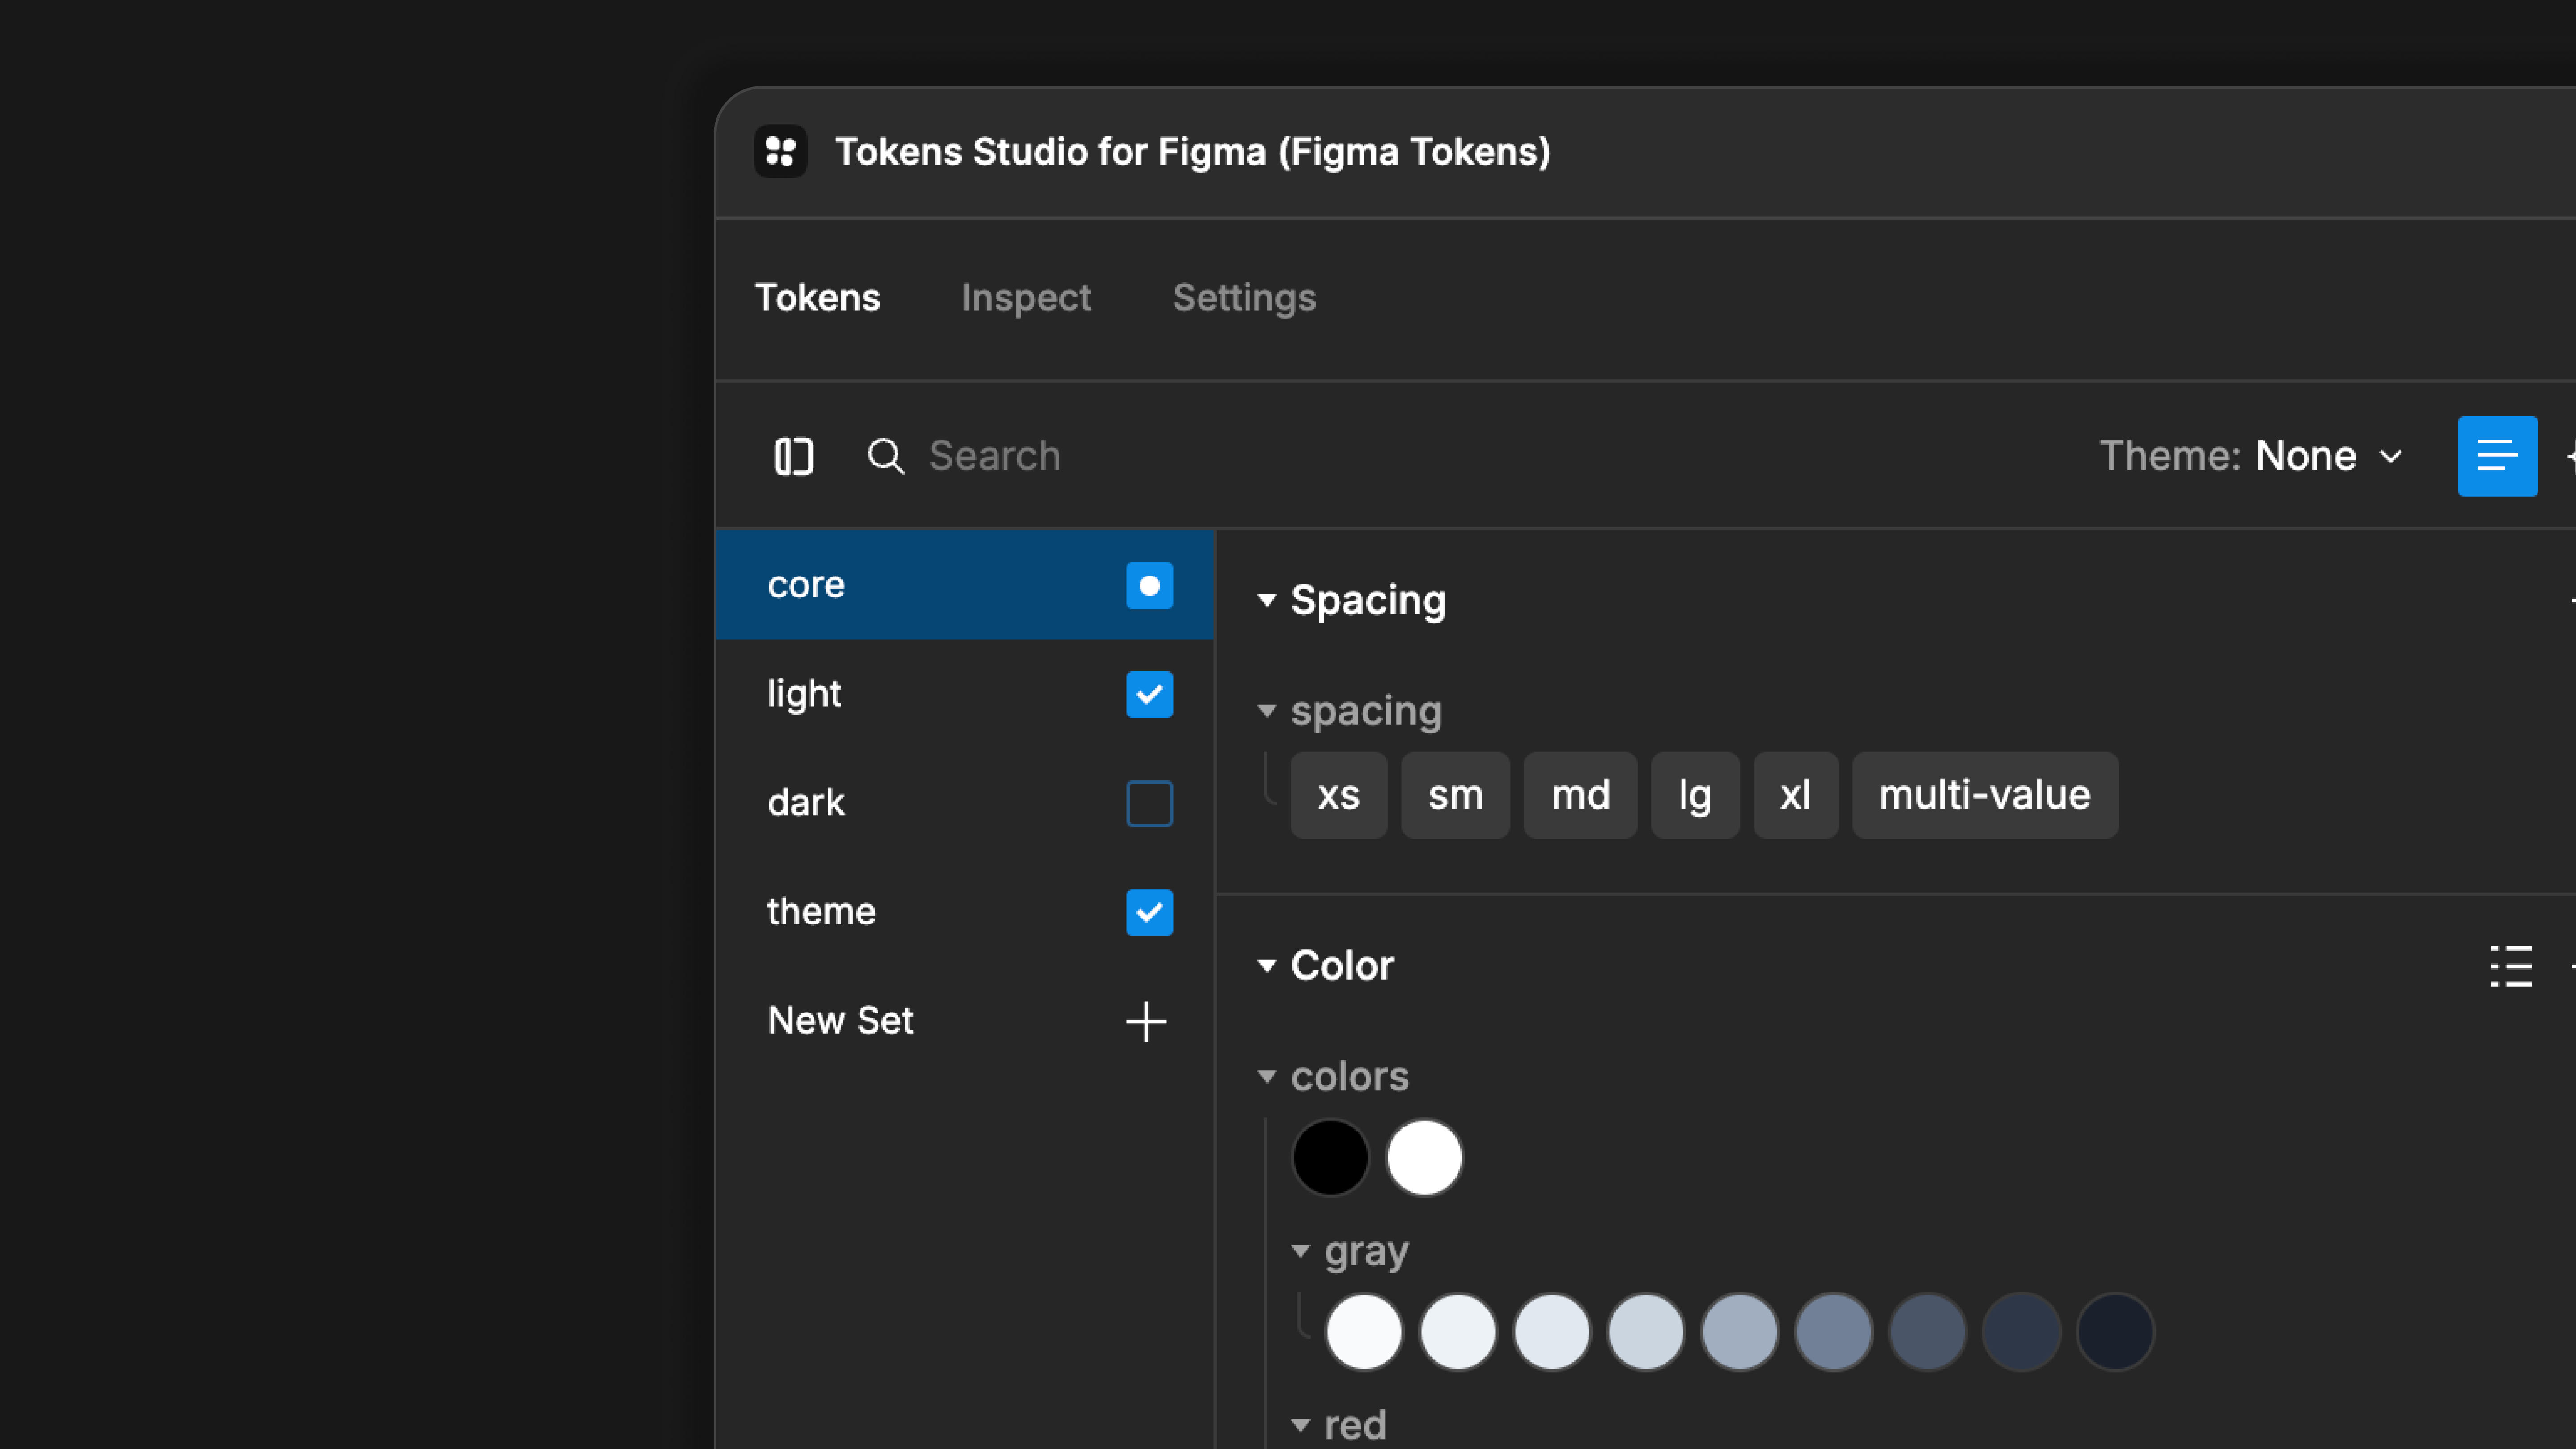Collapse the gray color group

click(1301, 1251)
